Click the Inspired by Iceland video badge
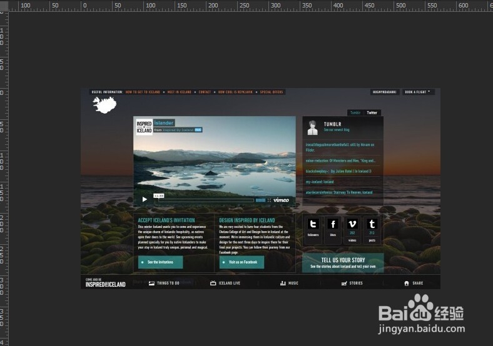This screenshot has width=493, height=346. (x=144, y=127)
